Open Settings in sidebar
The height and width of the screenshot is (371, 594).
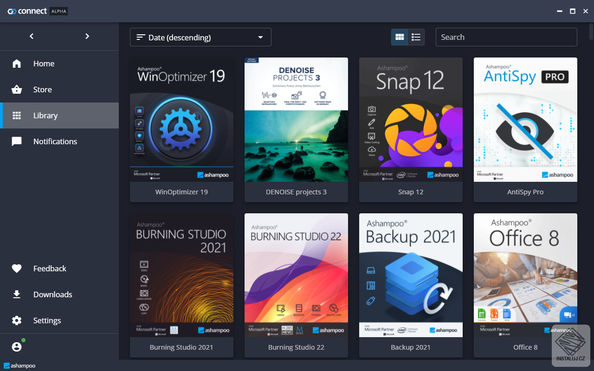click(59, 320)
